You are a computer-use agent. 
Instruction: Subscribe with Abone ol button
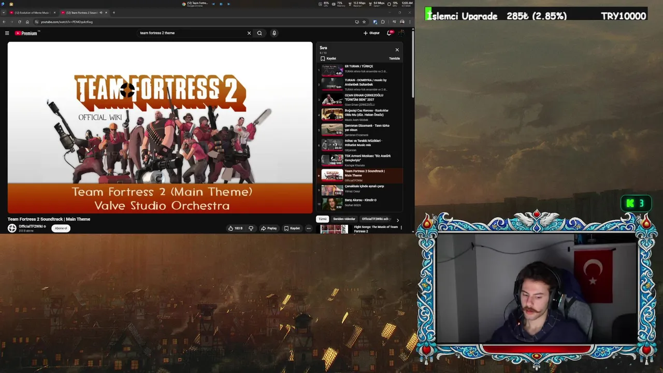tap(61, 228)
